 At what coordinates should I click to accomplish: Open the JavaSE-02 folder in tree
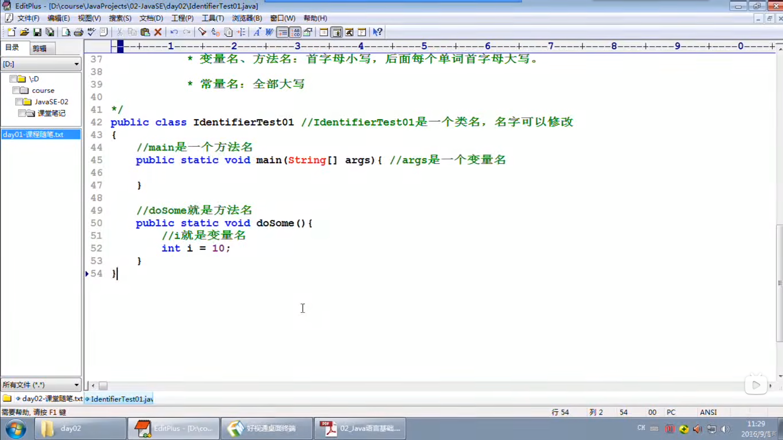pyautogui.click(x=51, y=102)
